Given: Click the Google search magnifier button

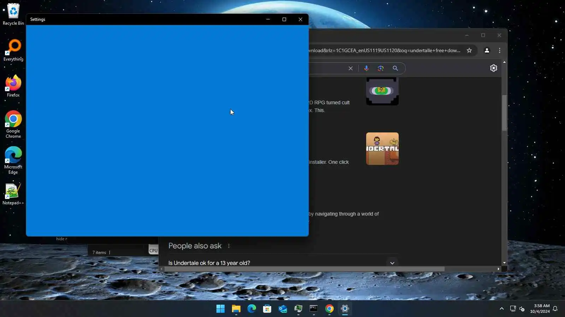Looking at the screenshot, I should [395, 68].
